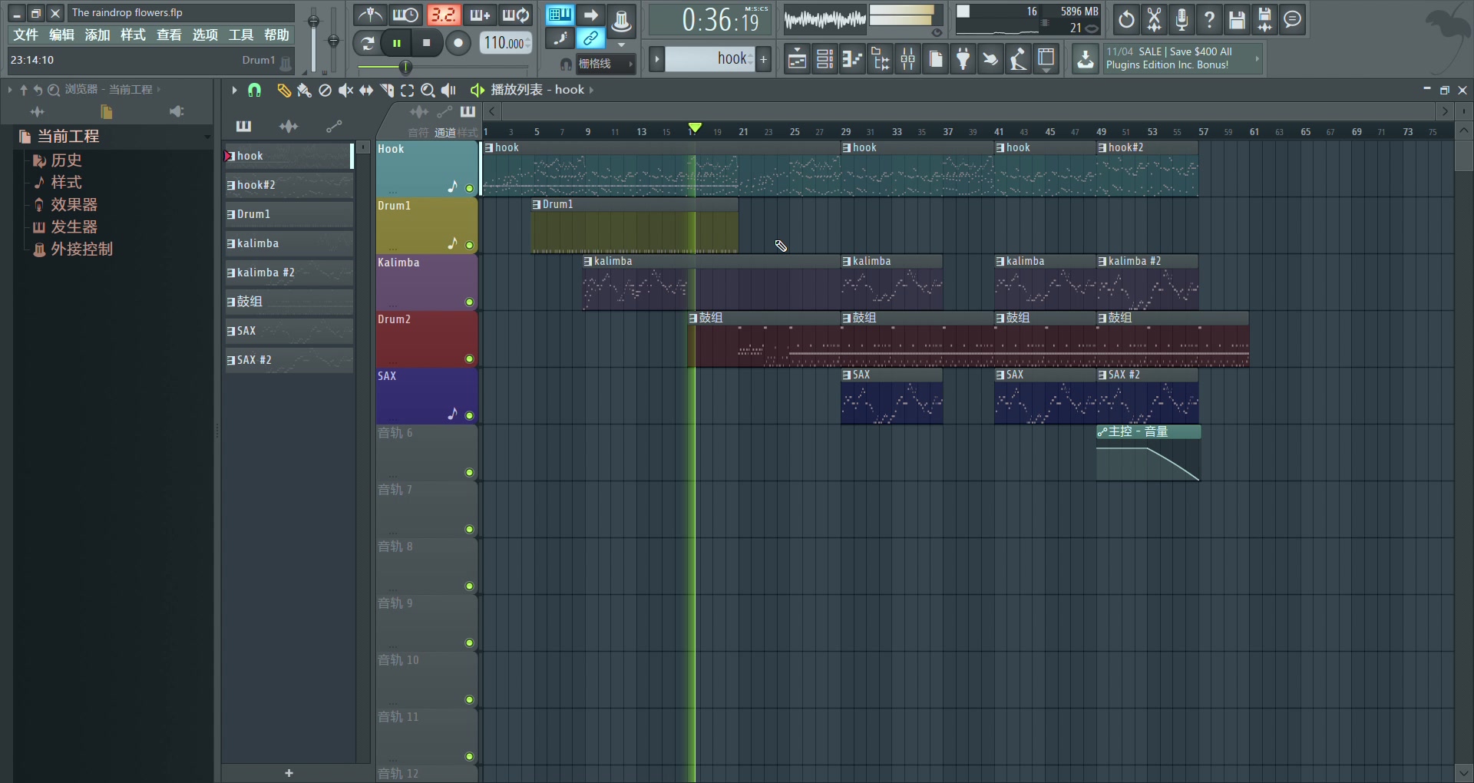Viewport: 1474px width, 783px height.
Task: Enable auto-scrolling arrow button
Action: pyautogui.click(x=590, y=15)
